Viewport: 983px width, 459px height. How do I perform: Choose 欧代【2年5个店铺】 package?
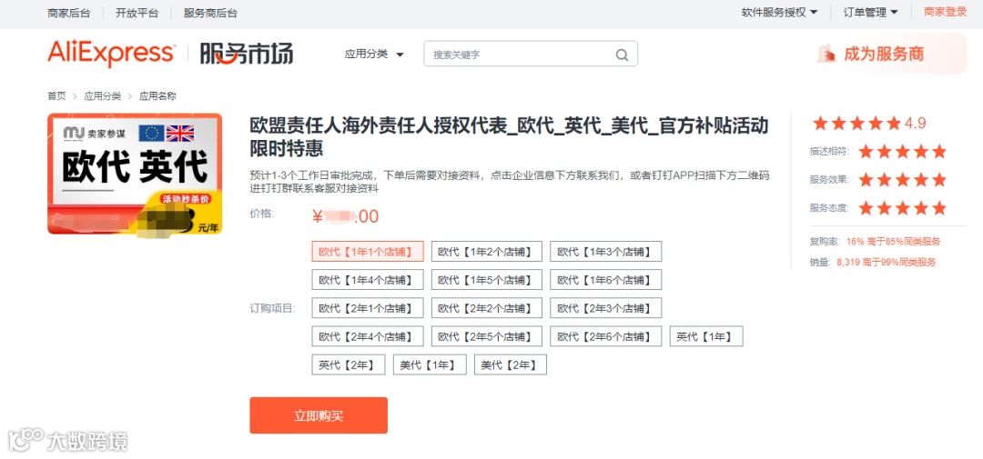(x=486, y=336)
